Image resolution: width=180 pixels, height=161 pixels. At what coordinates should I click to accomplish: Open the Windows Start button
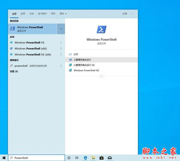coord(4,158)
